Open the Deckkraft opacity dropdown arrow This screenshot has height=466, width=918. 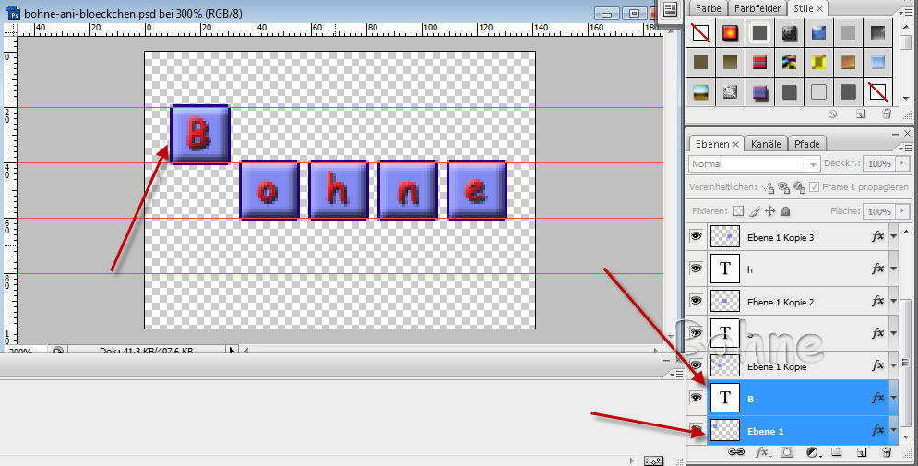pos(900,163)
